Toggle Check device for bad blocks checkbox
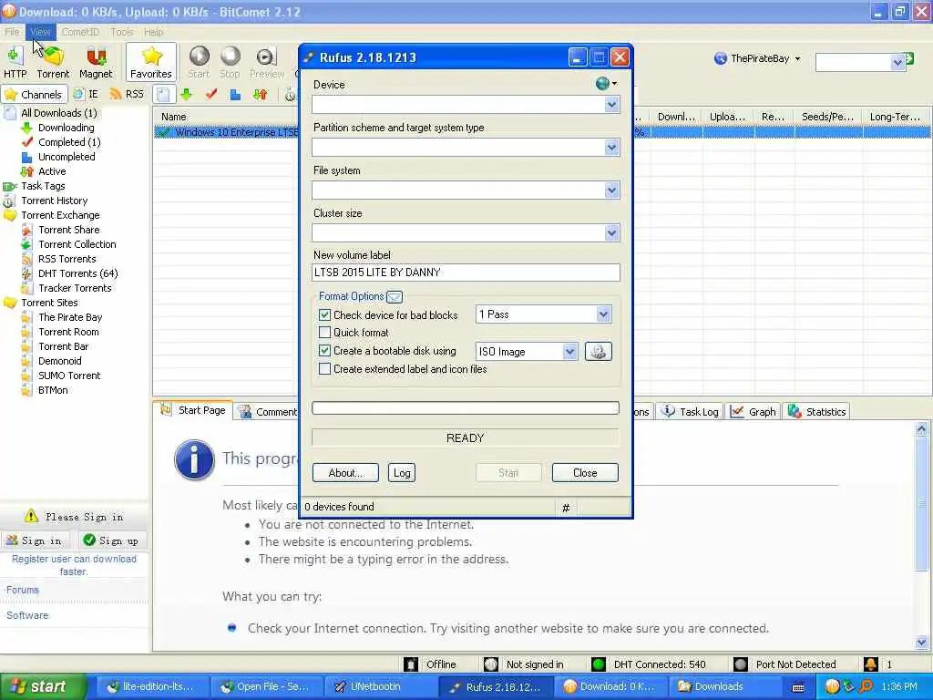This screenshot has width=933, height=700. (x=325, y=314)
